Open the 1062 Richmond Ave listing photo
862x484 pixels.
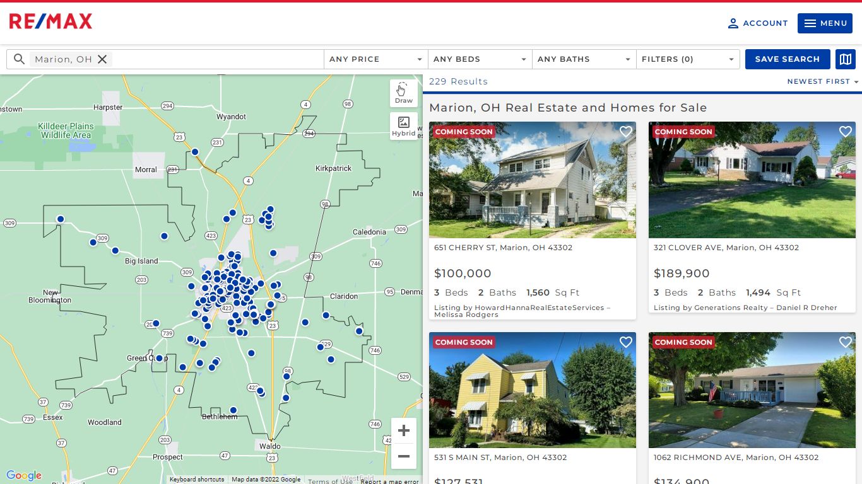point(752,390)
